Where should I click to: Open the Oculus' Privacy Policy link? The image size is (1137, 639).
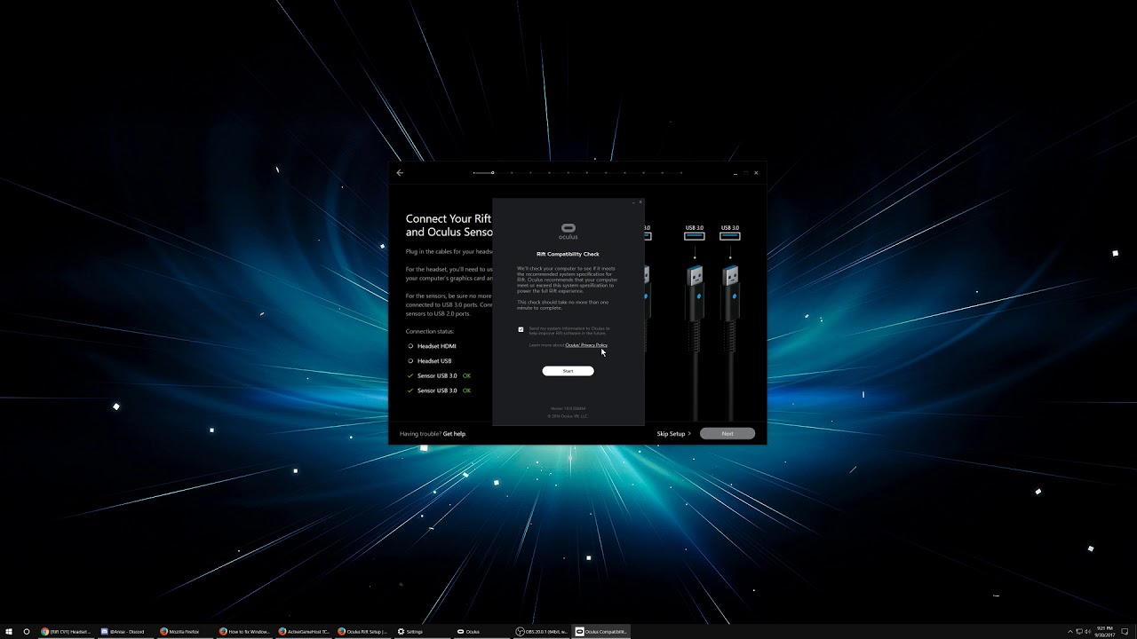[x=586, y=345]
